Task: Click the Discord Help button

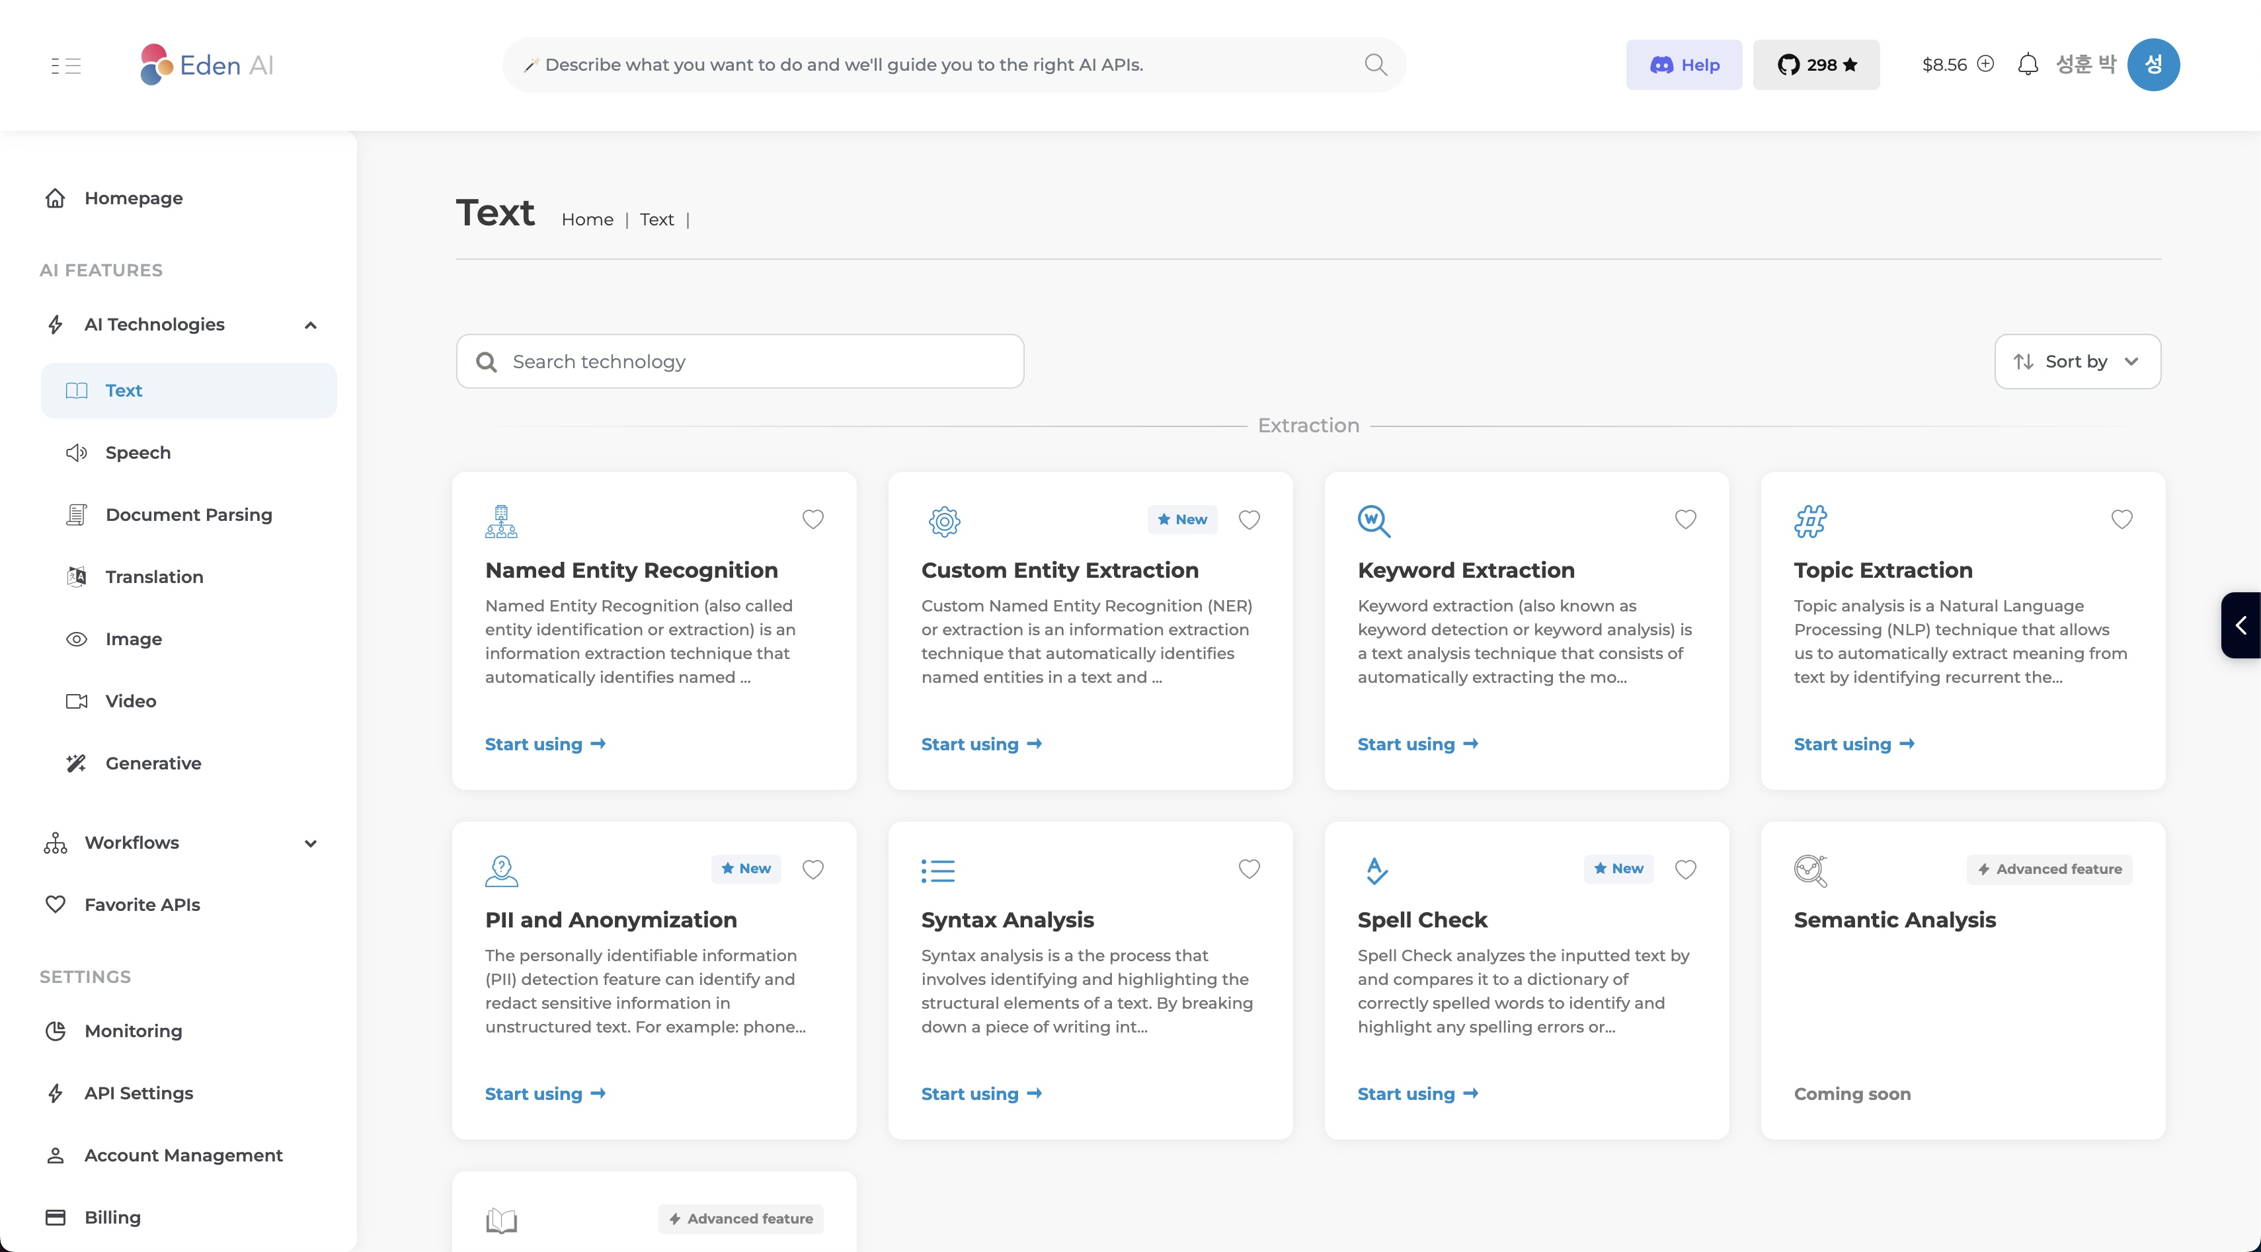Action: [x=1683, y=65]
